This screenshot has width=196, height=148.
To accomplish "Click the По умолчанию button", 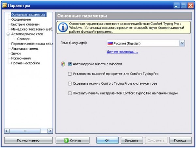I will tap(28, 141).
